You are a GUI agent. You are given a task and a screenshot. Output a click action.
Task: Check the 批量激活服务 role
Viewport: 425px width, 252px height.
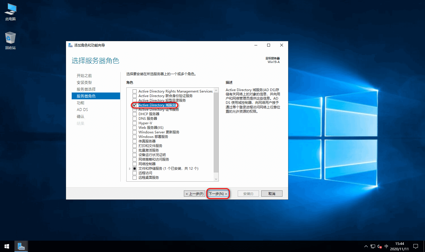pyautogui.click(x=135, y=150)
